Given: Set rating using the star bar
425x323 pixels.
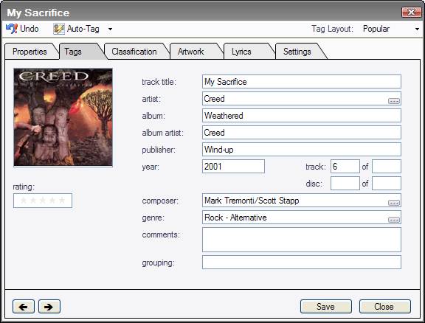Looking at the screenshot, I should (x=43, y=201).
